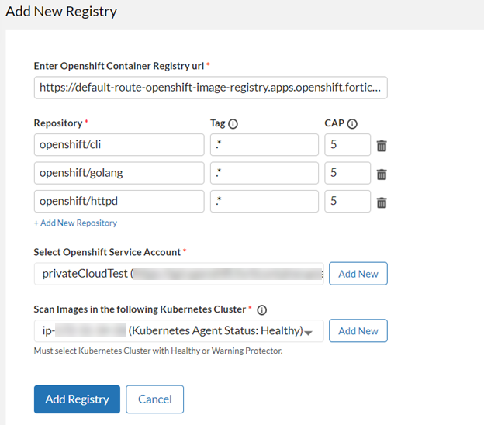Remove the openshift/httpd repository row
Image resolution: width=484 pixels, height=425 pixels.
pos(382,202)
